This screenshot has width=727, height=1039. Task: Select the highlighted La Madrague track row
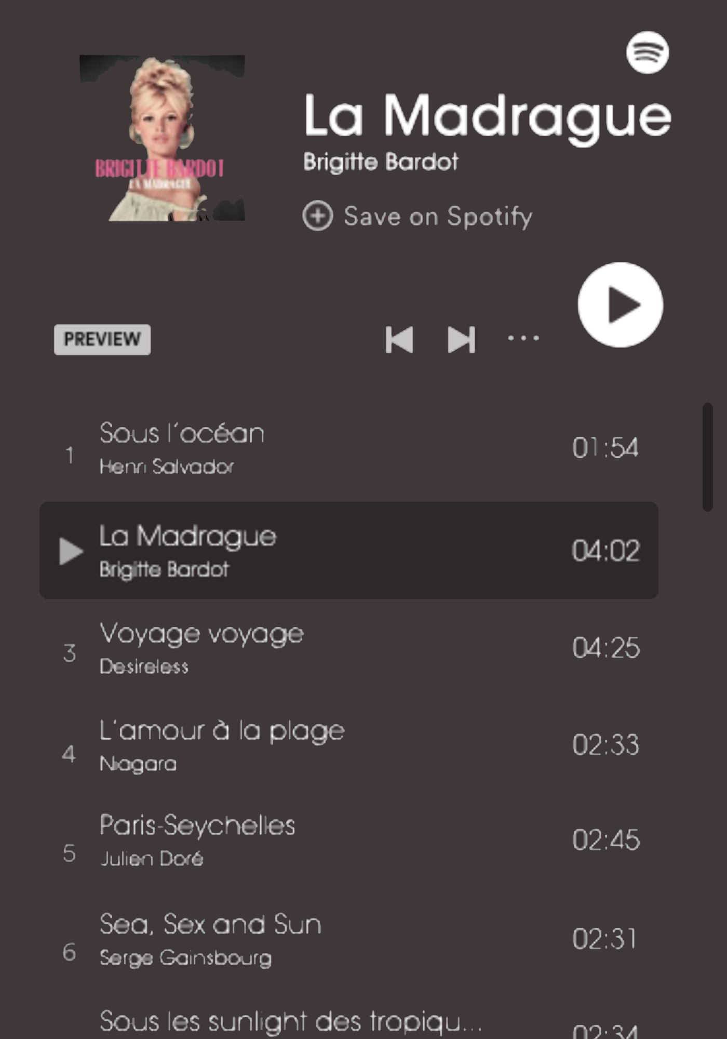coord(349,550)
